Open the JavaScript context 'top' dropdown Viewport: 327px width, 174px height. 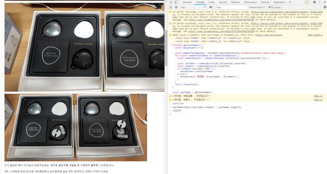[x=193, y=7]
